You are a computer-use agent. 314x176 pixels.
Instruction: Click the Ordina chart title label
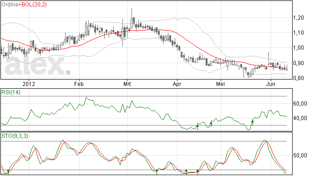[x=10, y=5]
